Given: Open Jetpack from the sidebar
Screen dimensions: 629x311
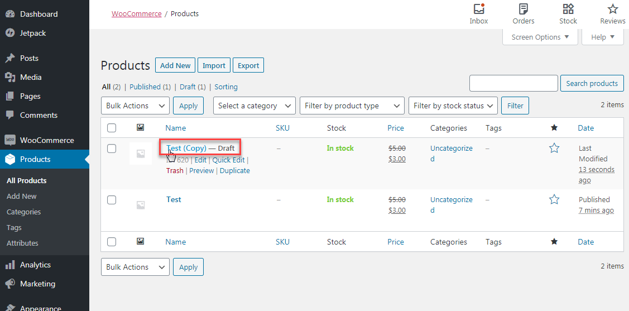Looking at the screenshot, I should (x=33, y=33).
